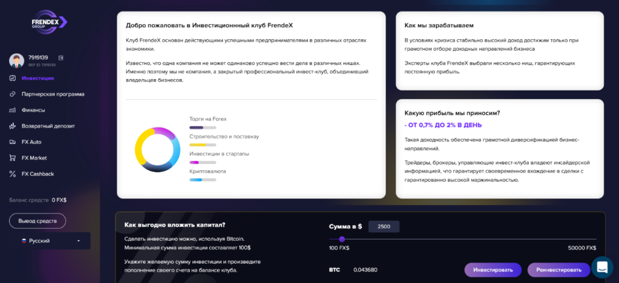
Task: Click the Добро пожаловать welcome heading
Action: point(209,25)
